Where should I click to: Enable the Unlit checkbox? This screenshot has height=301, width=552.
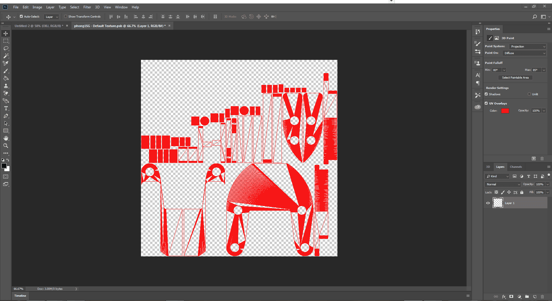point(529,94)
